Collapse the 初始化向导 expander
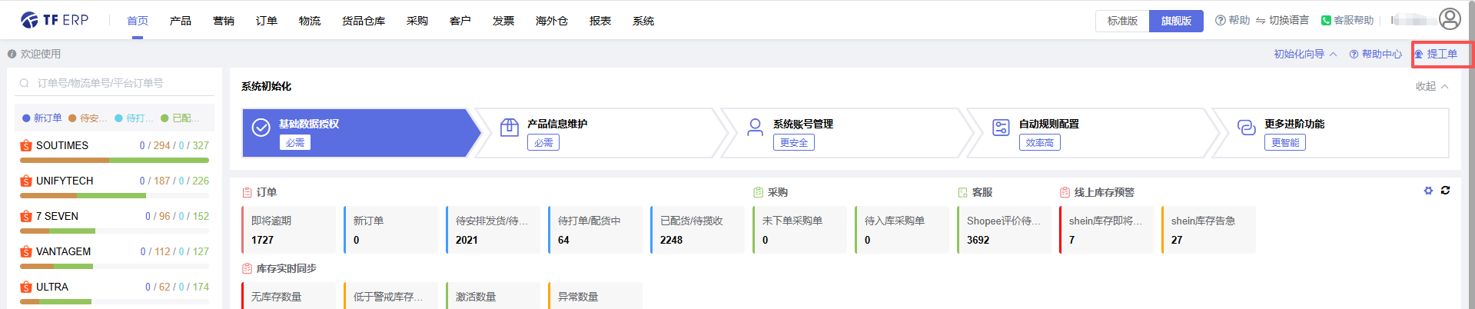 (1305, 54)
